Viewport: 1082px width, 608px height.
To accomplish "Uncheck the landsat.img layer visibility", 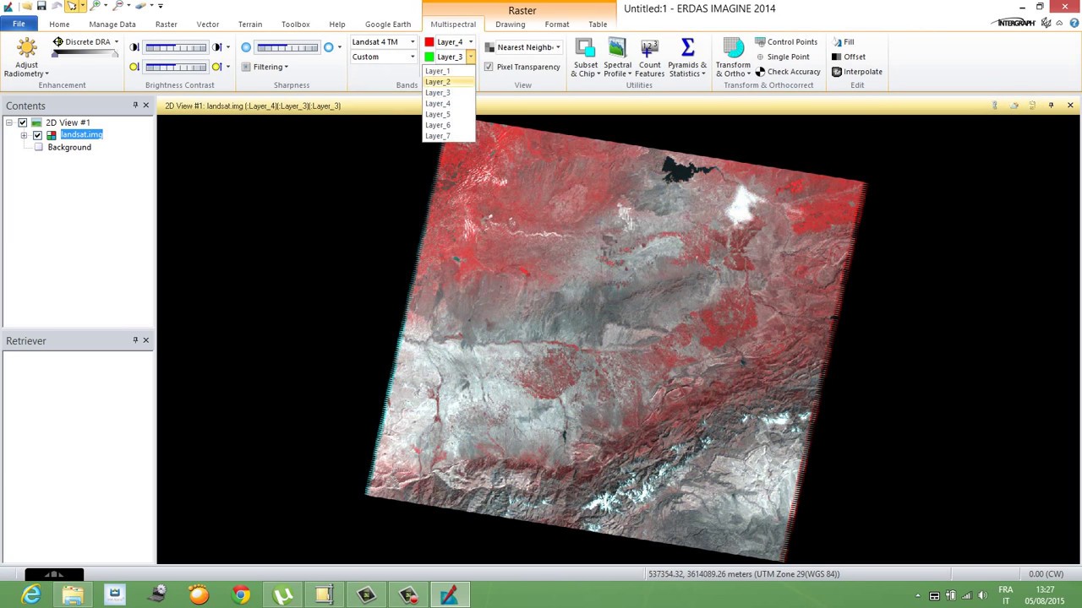I will click(x=37, y=135).
